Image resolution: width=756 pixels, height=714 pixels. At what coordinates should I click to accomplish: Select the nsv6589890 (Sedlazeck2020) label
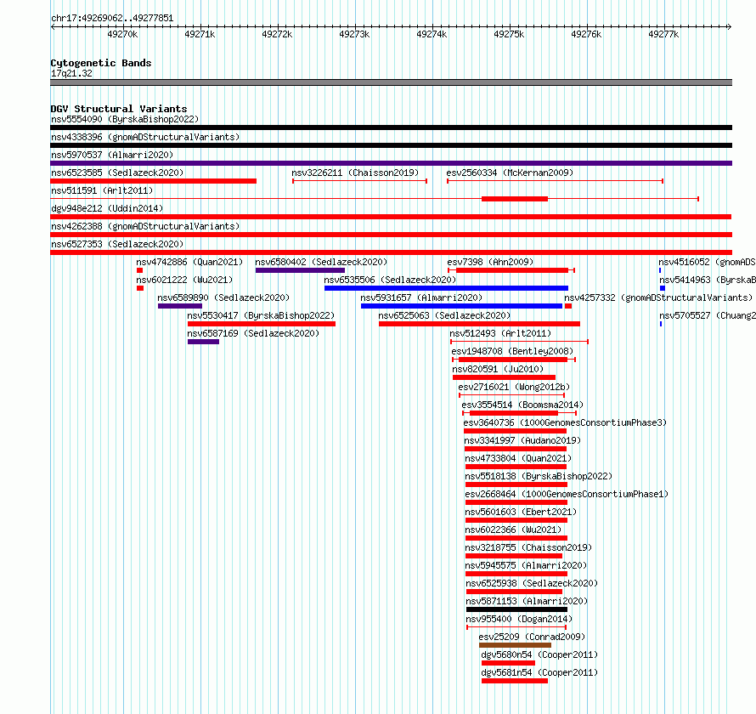[223, 297]
